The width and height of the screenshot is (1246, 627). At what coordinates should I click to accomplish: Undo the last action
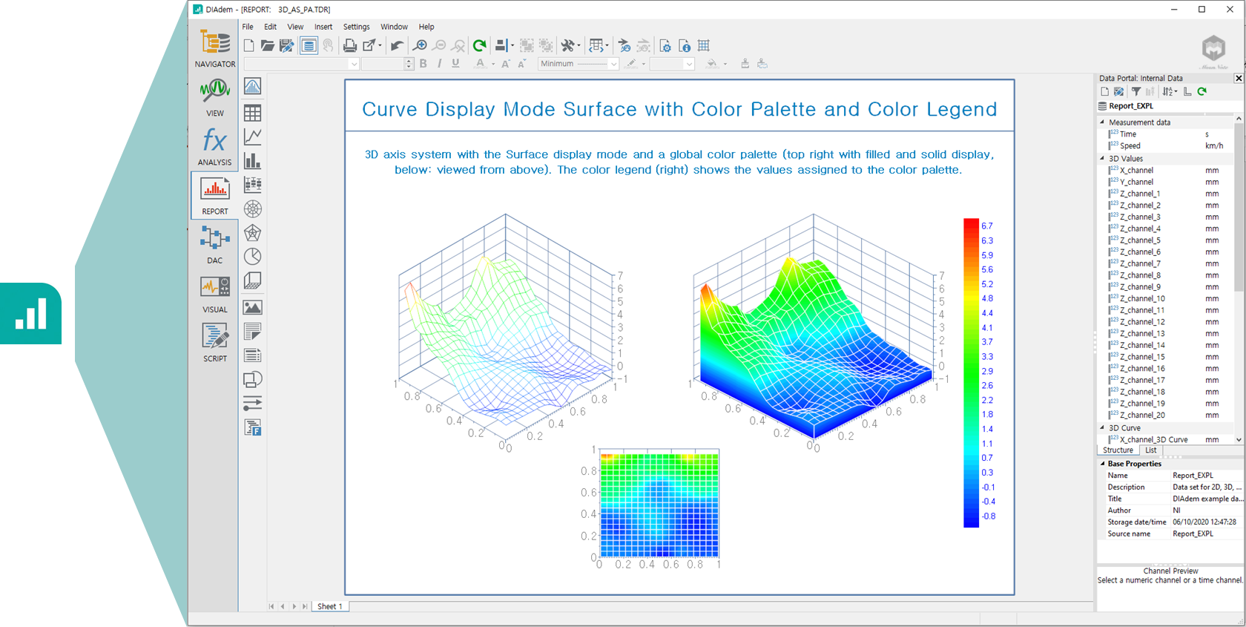(x=397, y=46)
